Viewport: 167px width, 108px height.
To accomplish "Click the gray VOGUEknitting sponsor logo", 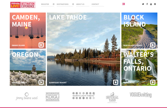I will click(141, 95).
